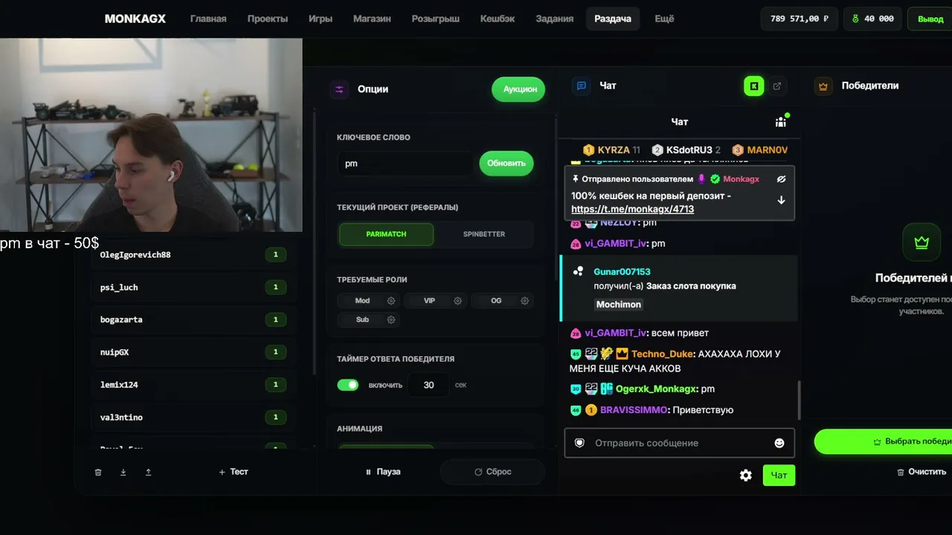Click the Выбрать победителя button
Viewport: 952px width, 535px height.
884,441
